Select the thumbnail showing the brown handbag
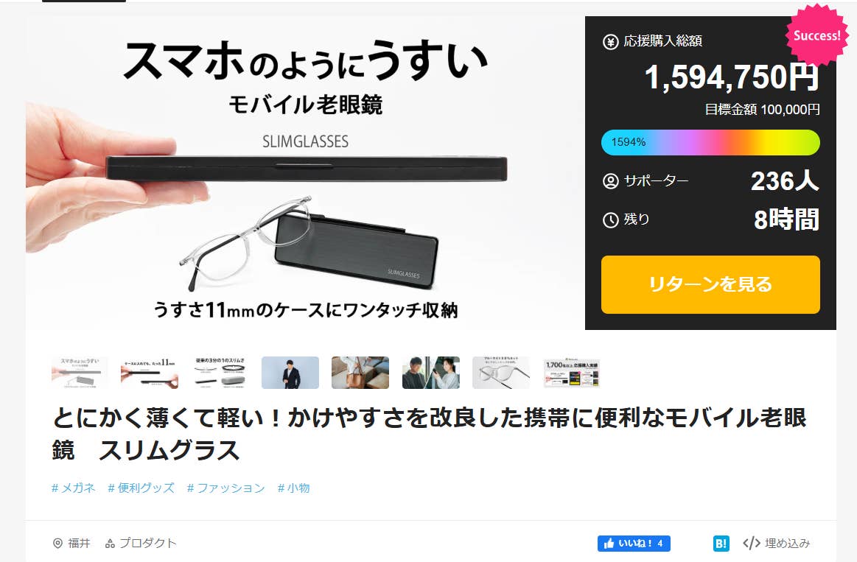857x562 pixels. 360,373
